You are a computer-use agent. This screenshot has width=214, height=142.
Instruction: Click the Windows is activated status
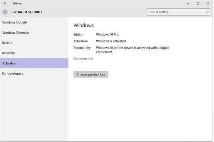coord(111,41)
